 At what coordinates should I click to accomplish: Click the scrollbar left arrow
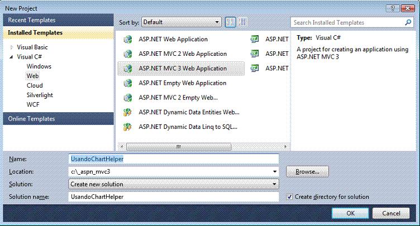122,146
